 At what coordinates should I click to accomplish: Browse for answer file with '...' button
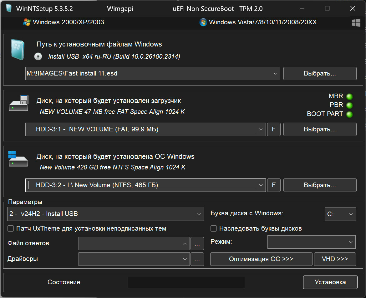tap(197, 243)
